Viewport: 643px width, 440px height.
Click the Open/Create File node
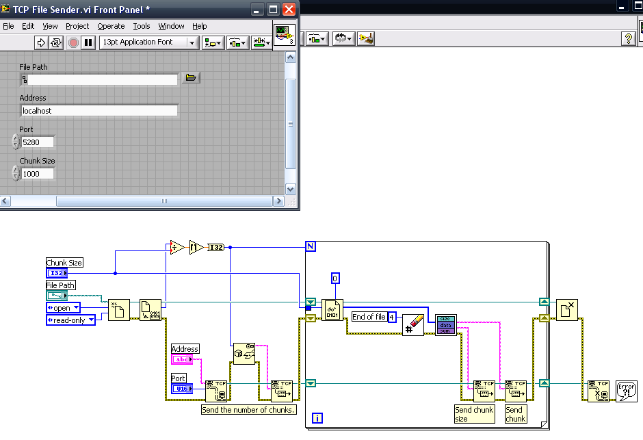[x=120, y=310]
